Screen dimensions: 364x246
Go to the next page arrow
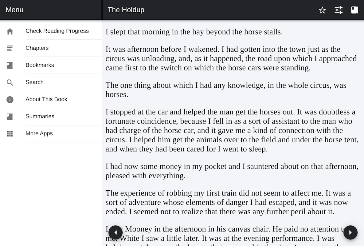coord(350,232)
